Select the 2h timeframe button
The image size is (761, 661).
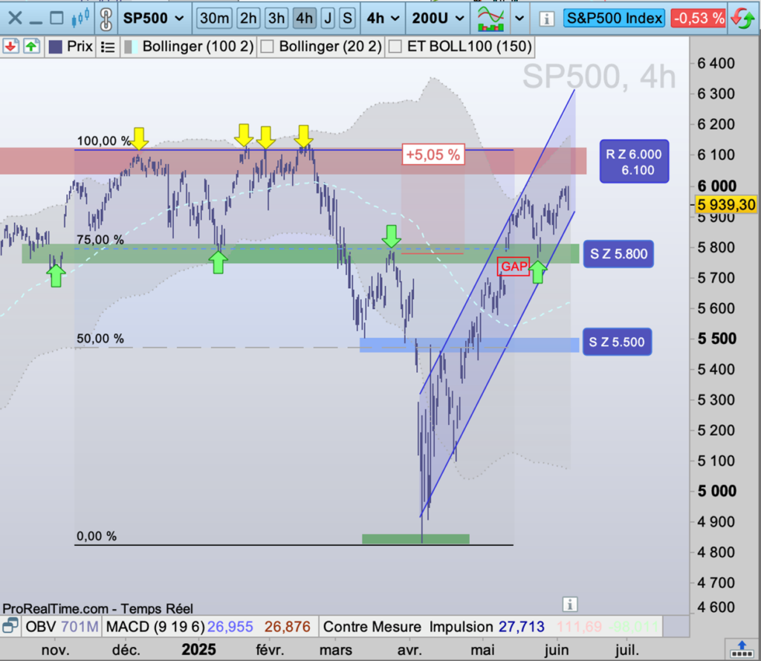248,19
